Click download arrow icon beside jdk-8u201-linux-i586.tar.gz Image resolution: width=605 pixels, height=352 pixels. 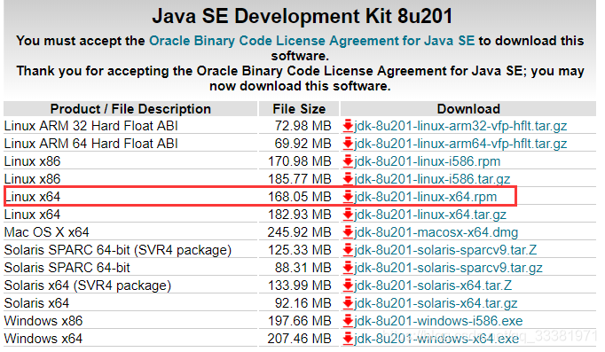click(348, 179)
